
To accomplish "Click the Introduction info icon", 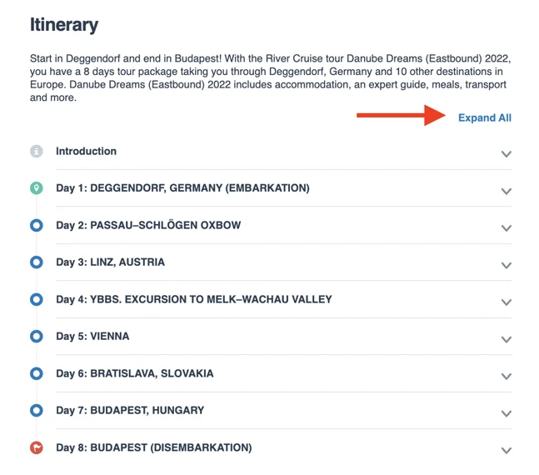I will [37, 151].
